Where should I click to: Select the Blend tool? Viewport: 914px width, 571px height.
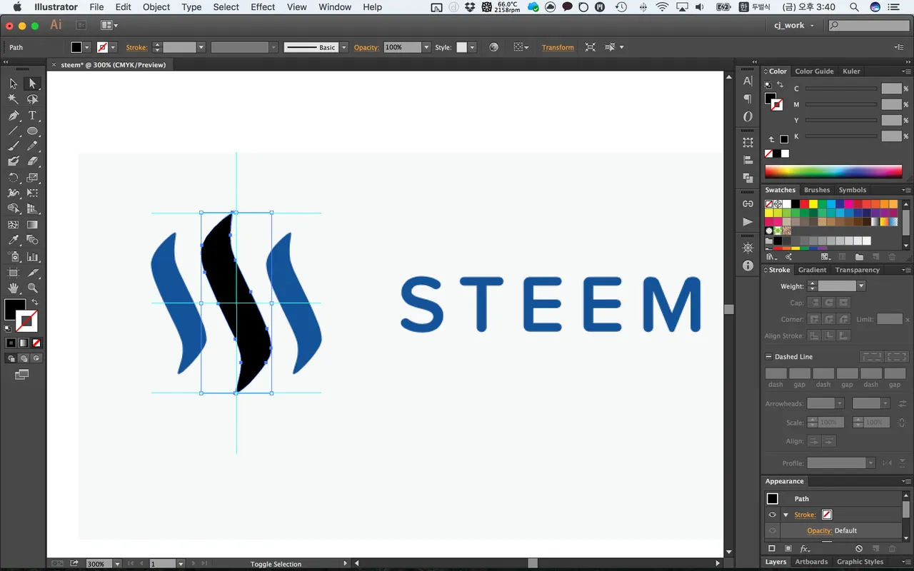pyautogui.click(x=32, y=241)
